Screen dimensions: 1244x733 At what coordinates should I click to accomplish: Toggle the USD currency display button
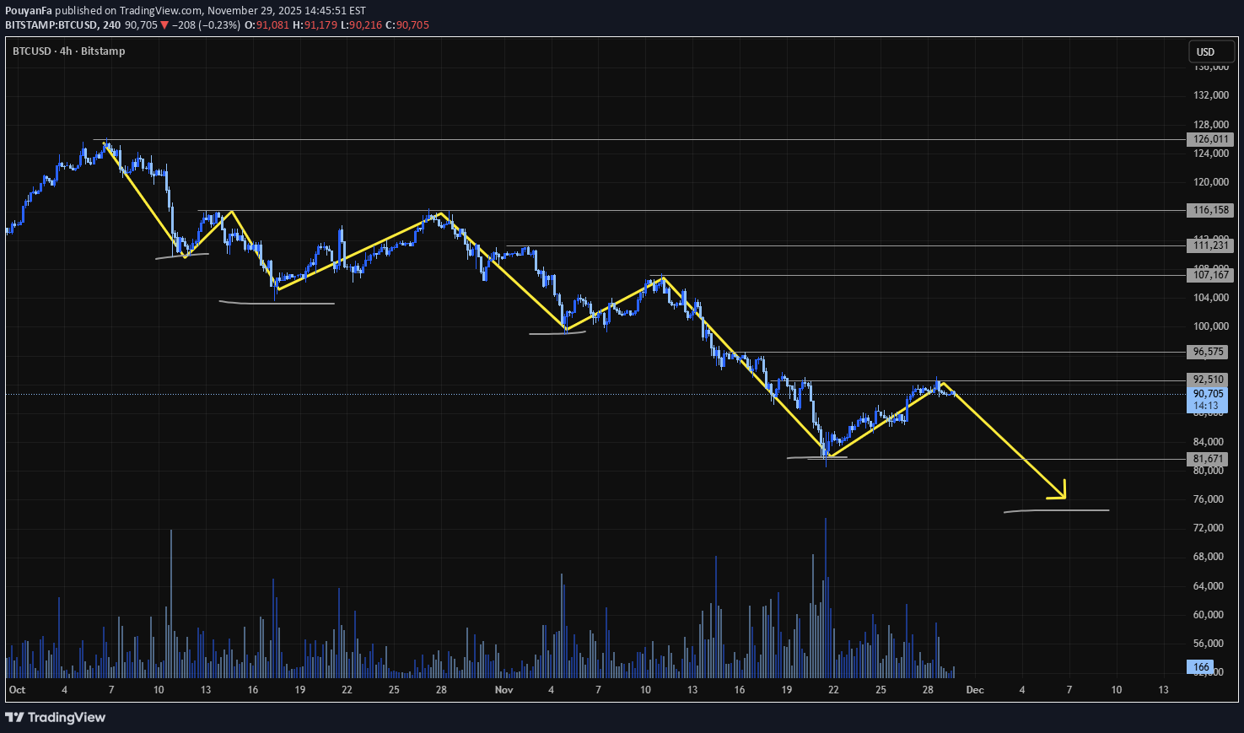[1210, 51]
